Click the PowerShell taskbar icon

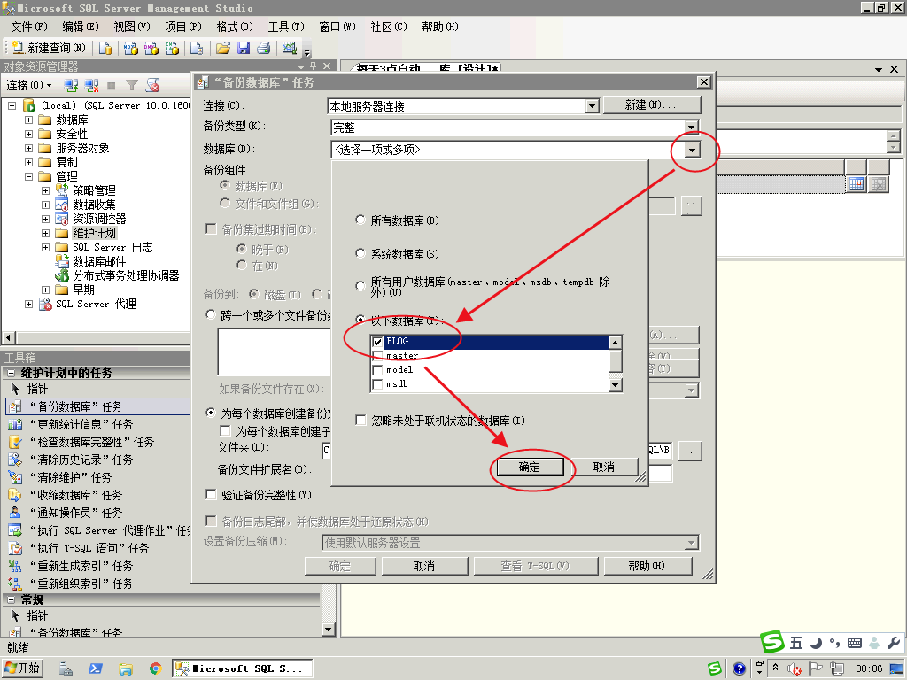click(96, 669)
